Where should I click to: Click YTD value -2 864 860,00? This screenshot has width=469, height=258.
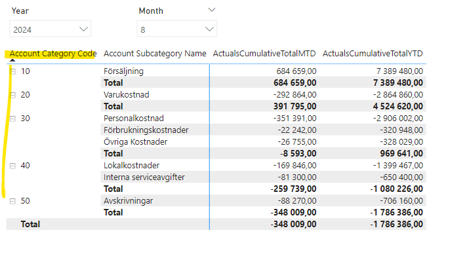[x=398, y=95]
